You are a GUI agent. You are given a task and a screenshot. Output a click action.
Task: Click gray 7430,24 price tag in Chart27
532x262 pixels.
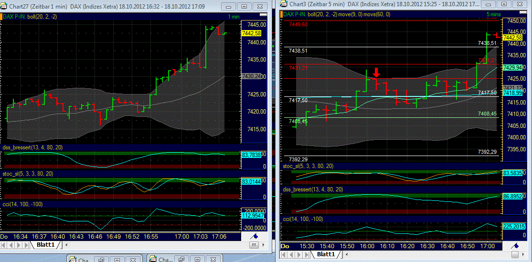coord(251,77)
